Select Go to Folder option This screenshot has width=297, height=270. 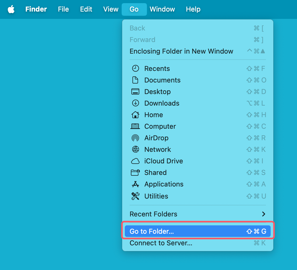[197, 231]
